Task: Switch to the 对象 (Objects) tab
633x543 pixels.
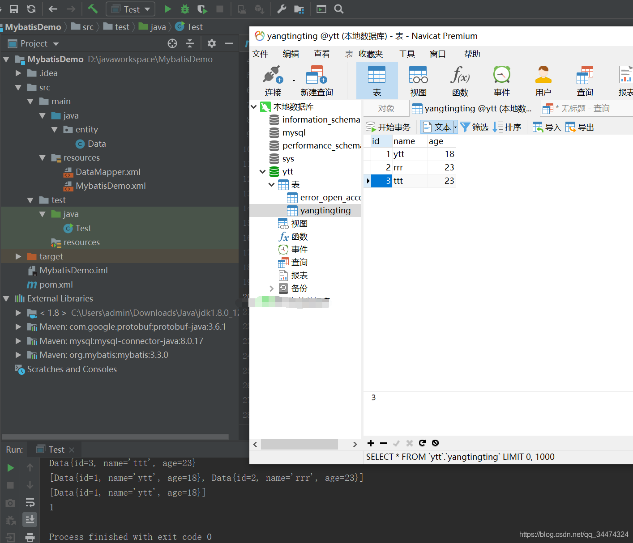Action: (x=386, y=109)
